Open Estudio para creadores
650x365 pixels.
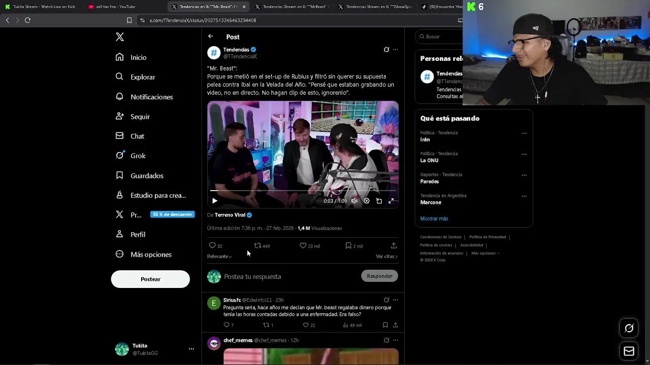point(151,195)
